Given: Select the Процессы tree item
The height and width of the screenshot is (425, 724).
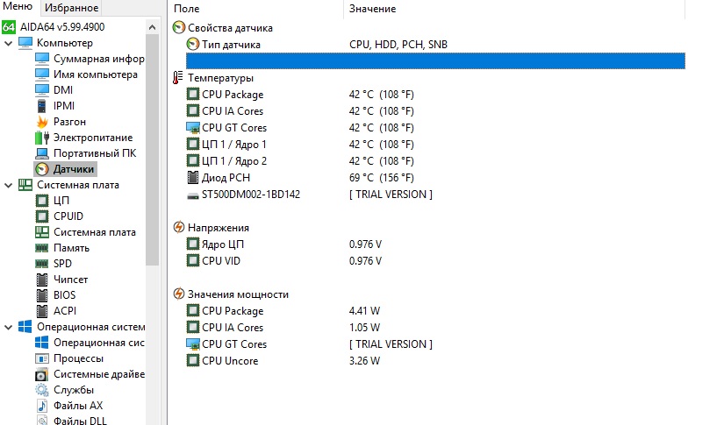Looking at the screenshot, I should coord(78,358).
